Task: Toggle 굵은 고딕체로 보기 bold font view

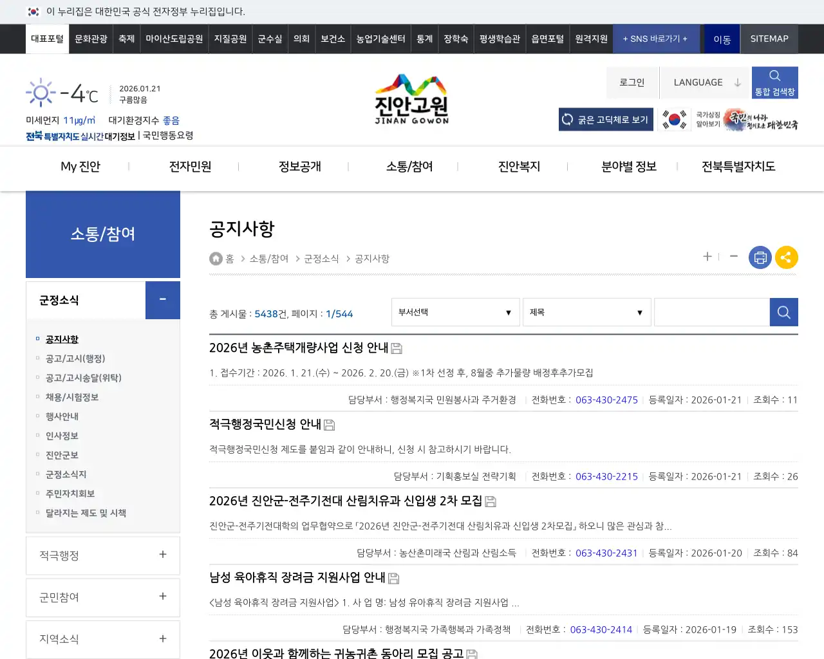Action: (605, 119)
